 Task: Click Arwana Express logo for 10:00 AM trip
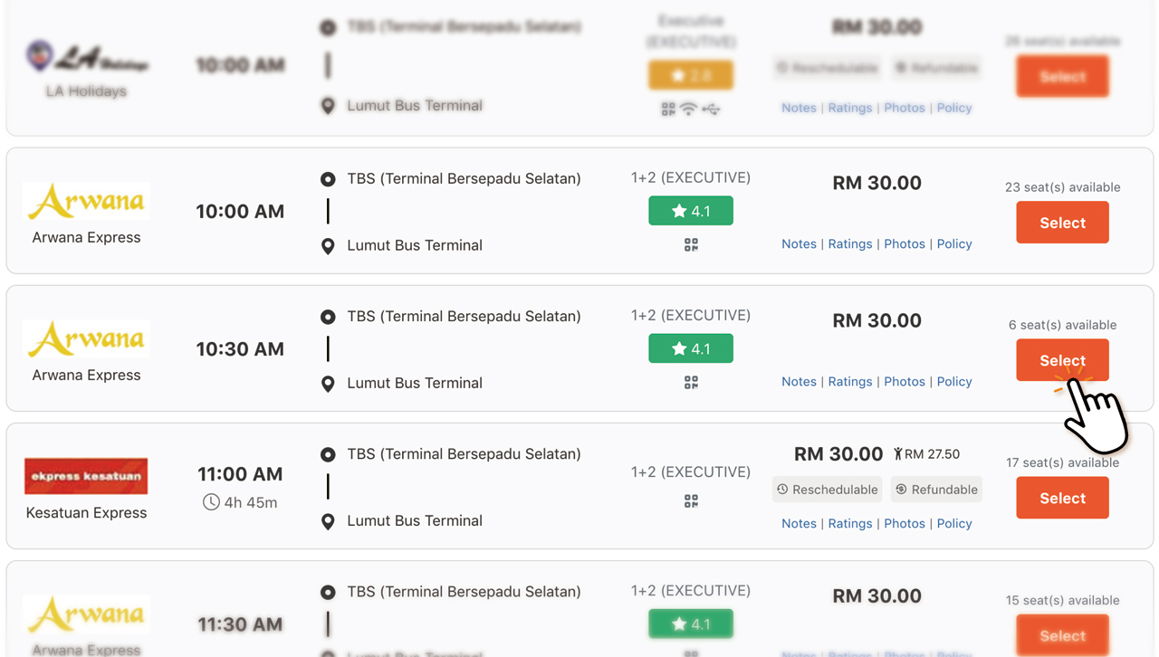point(86,201)
